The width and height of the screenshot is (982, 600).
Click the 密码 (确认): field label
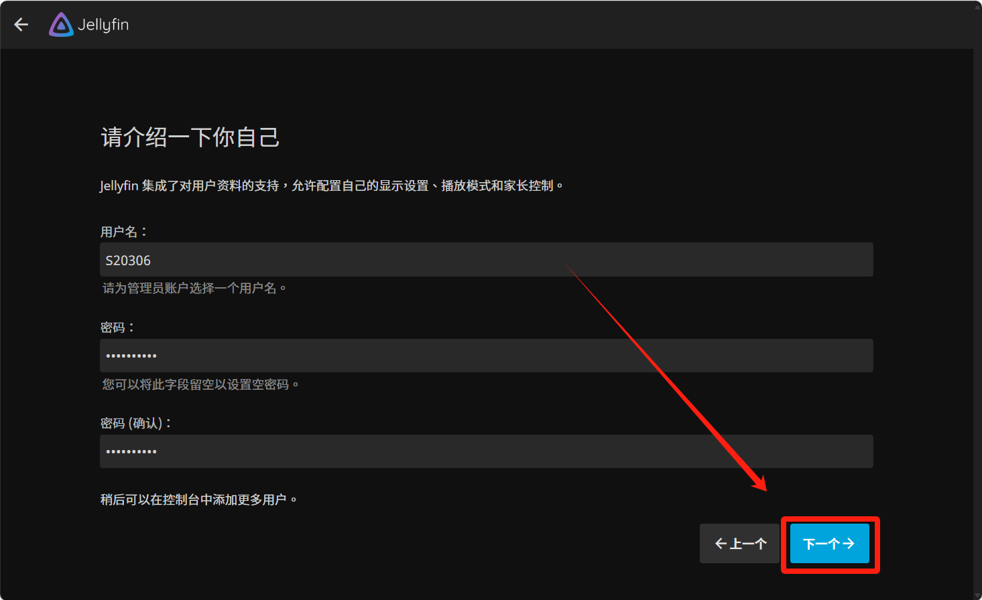135,423
